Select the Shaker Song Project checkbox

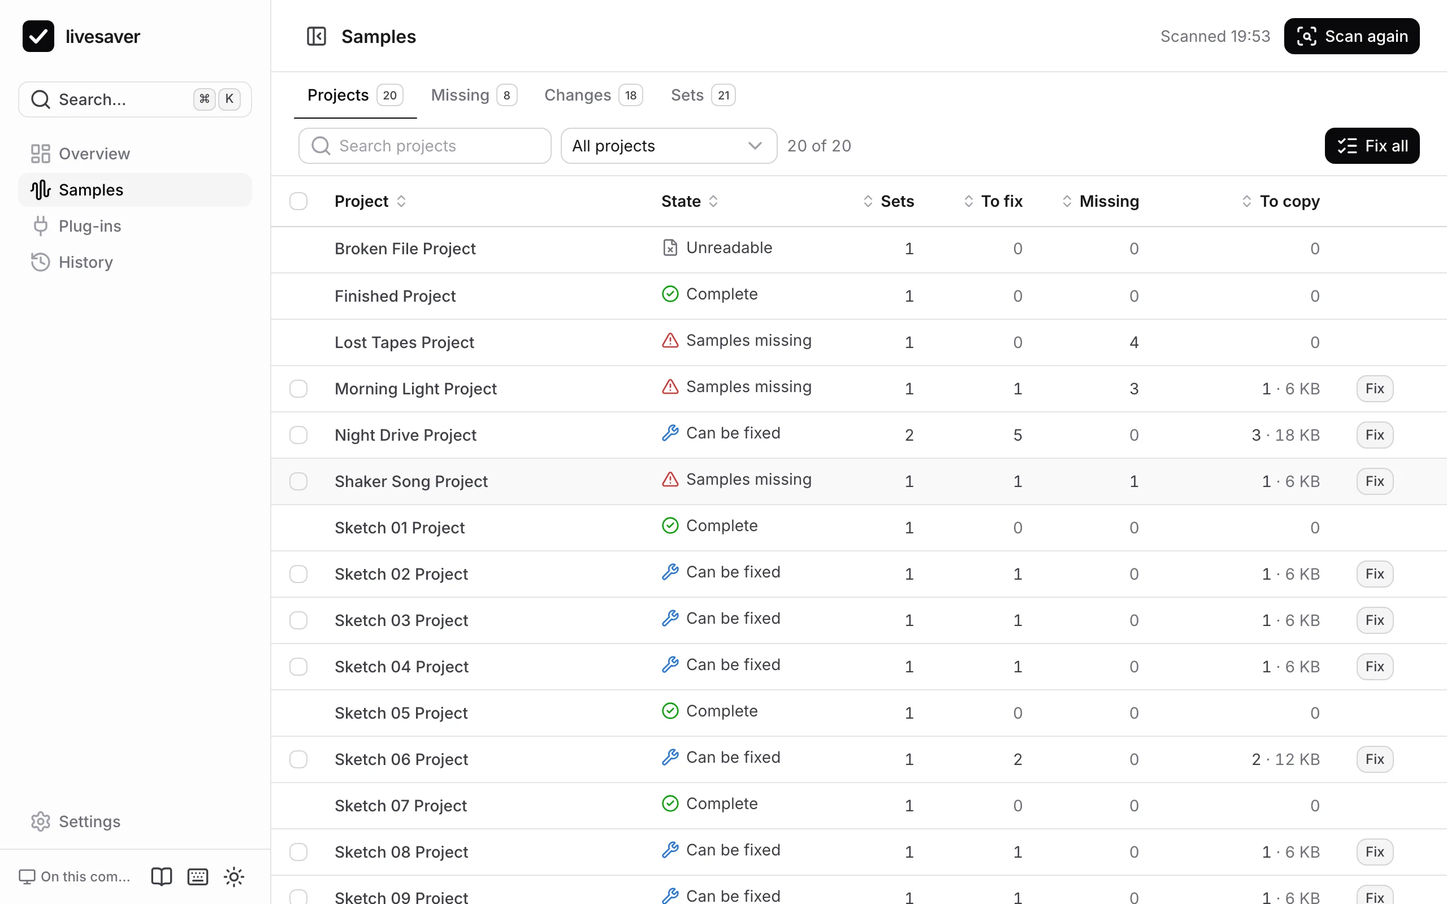(298, 481)
